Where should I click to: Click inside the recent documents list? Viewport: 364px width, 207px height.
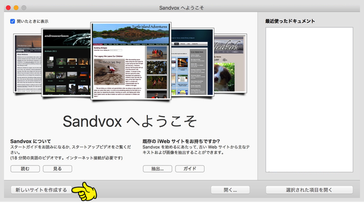point(309,100)
